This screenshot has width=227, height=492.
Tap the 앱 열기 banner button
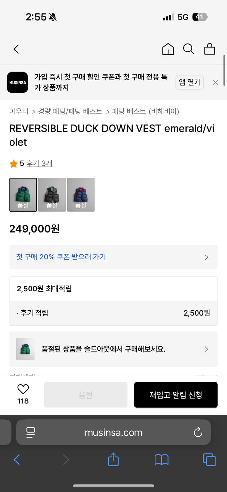coord(190,82)
